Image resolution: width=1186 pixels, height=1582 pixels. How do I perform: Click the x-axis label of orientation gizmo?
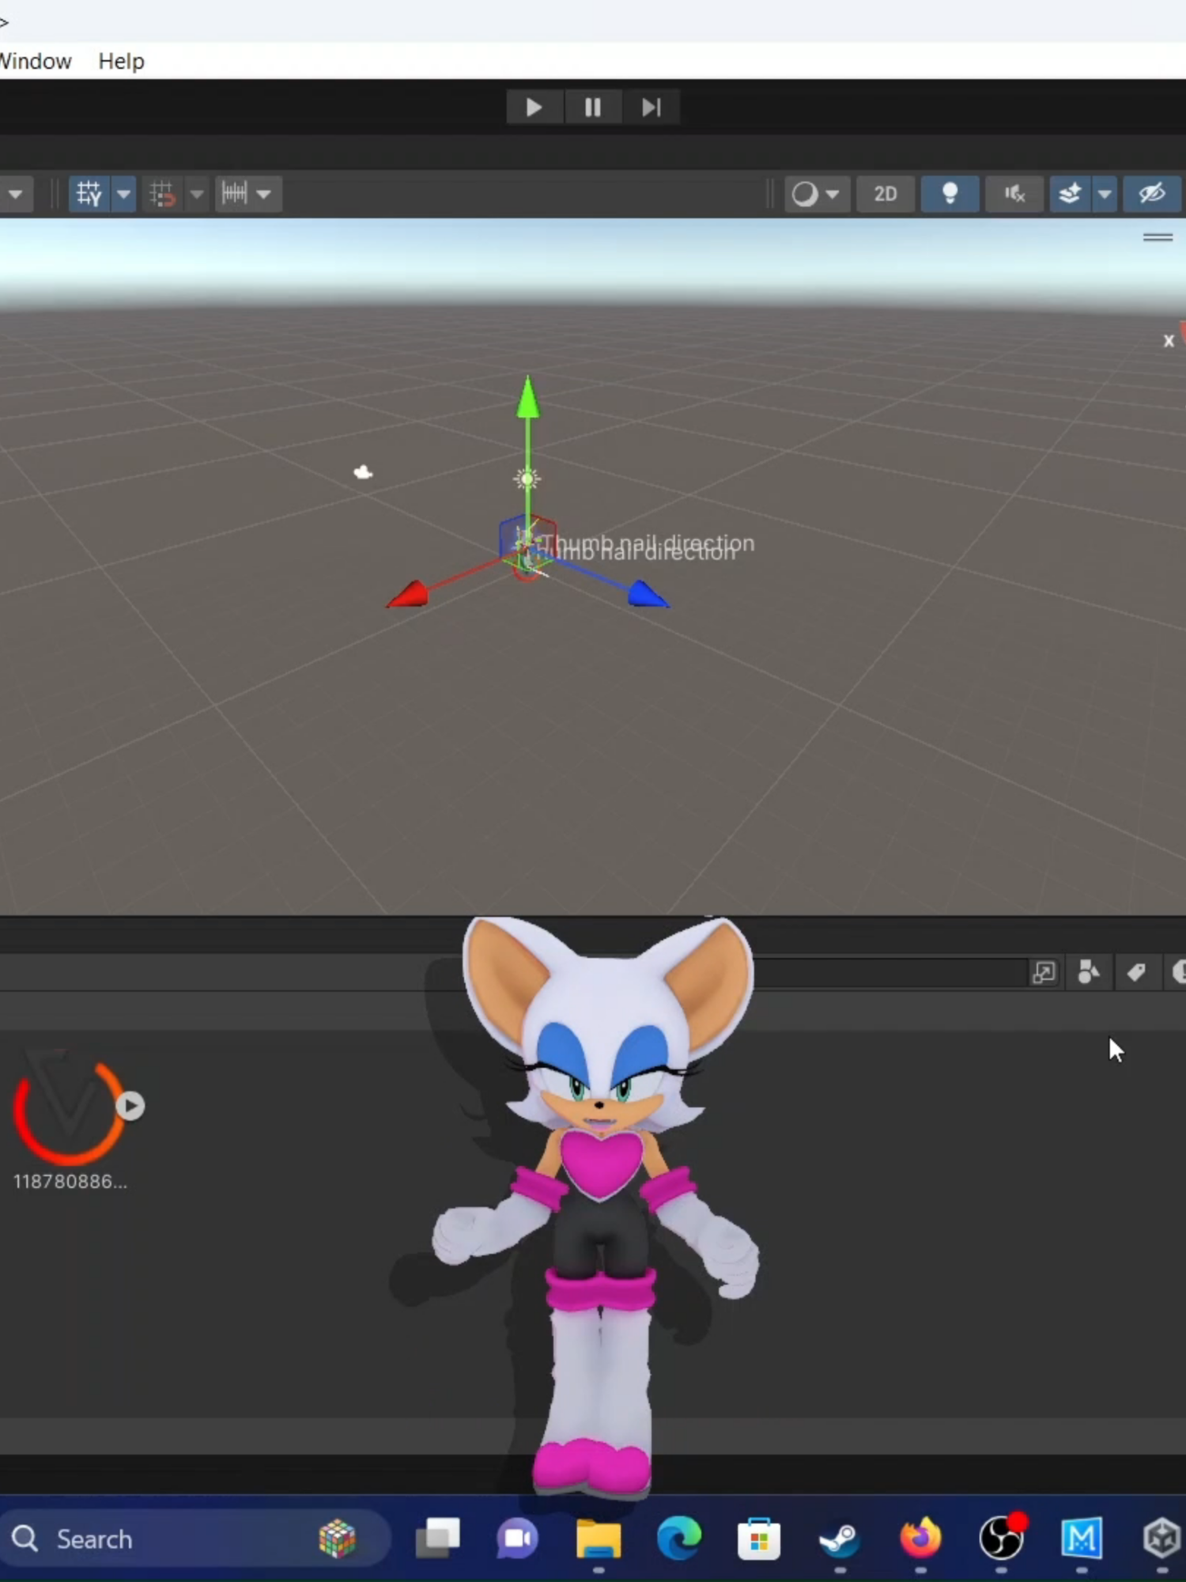coord(1169,341)
